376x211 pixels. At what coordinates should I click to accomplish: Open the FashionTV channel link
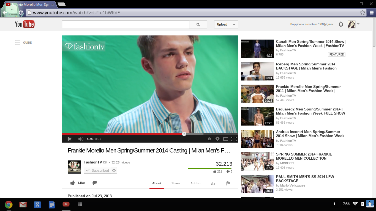pyautogui.click(x=93, y=162)
